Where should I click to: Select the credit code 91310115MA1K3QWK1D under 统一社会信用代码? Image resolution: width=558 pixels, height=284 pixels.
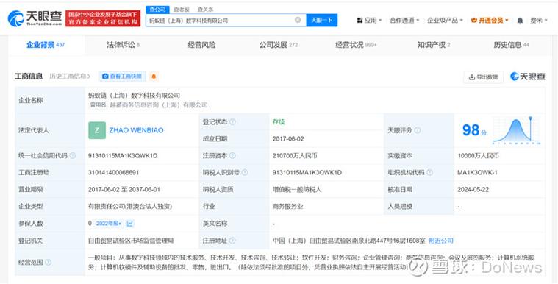point(123,156)
